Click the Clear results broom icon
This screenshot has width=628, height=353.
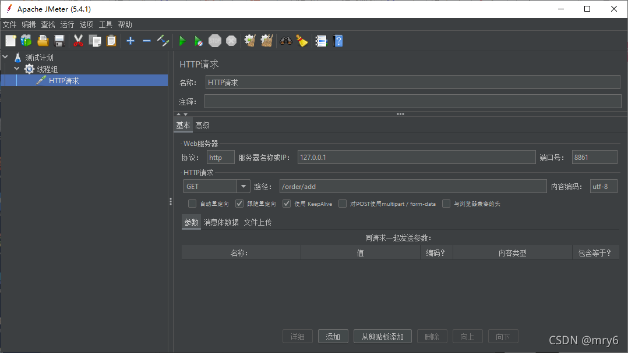(251, 41)
